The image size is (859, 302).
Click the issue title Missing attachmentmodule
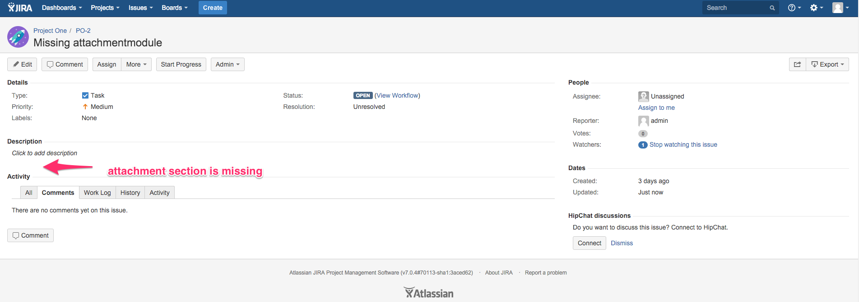tap(98, 43)
